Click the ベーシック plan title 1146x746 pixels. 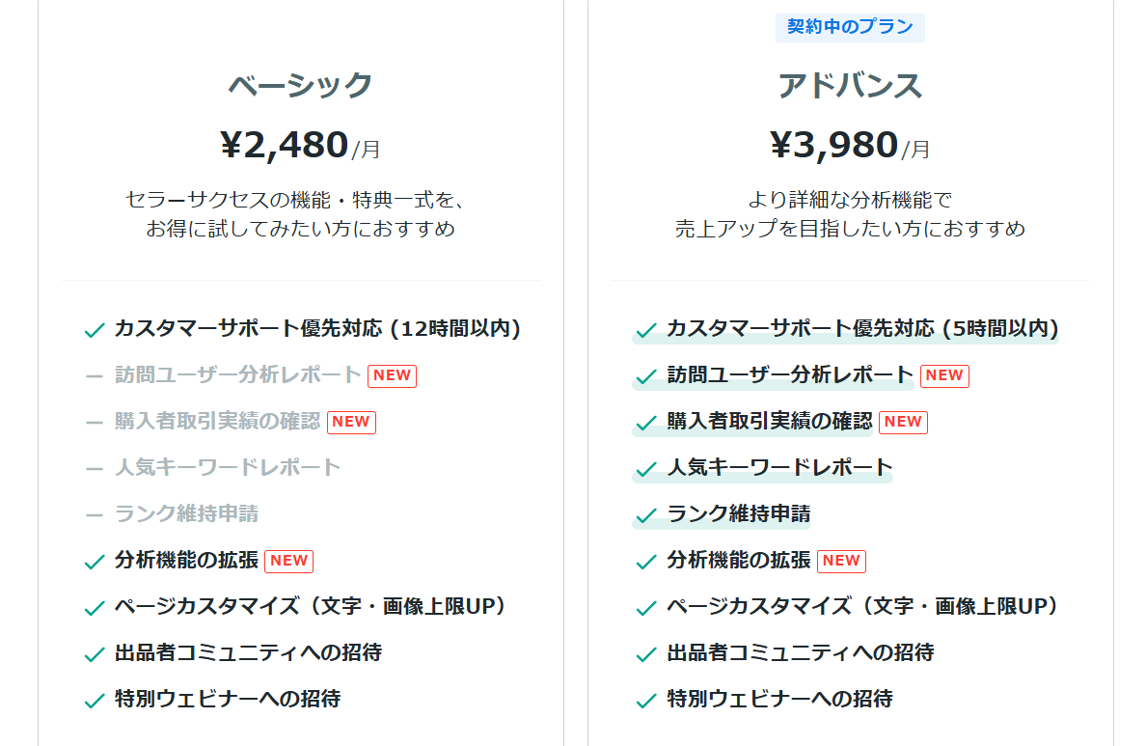300,85
